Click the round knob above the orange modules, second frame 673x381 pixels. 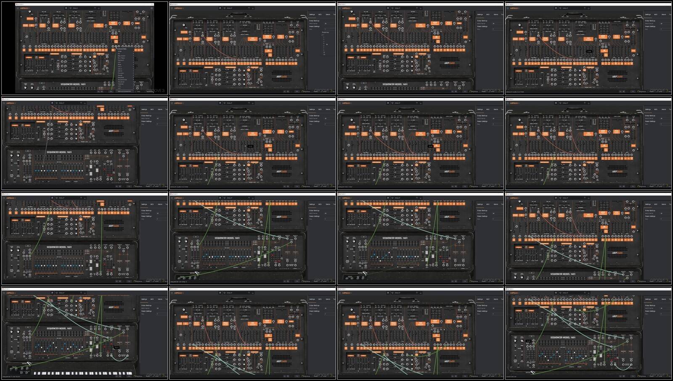tap(184, 25)
